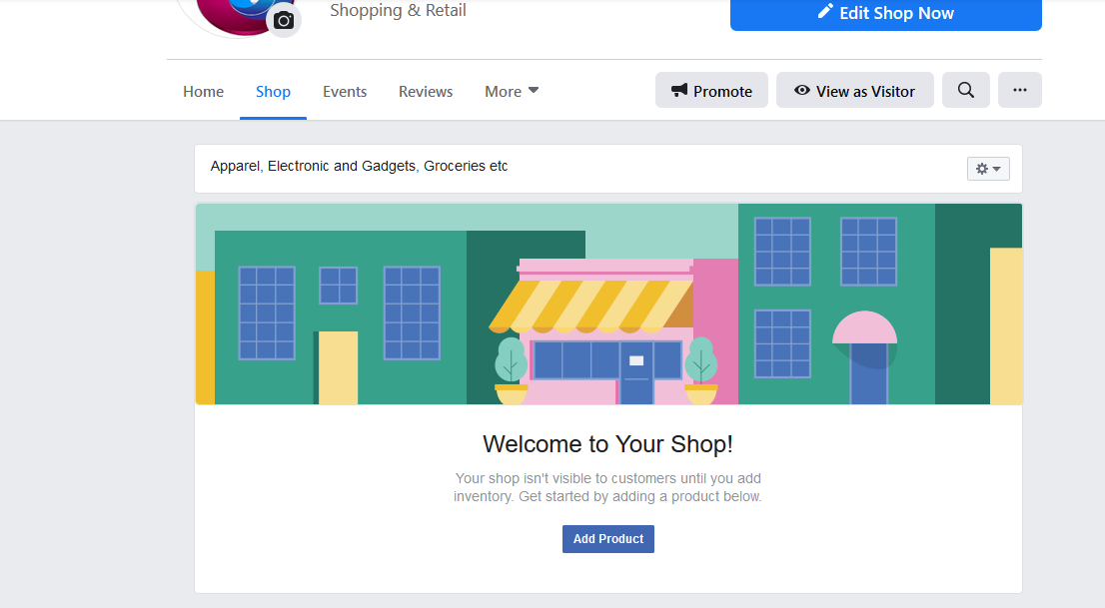Select the Shop tab

click(273, 92)
